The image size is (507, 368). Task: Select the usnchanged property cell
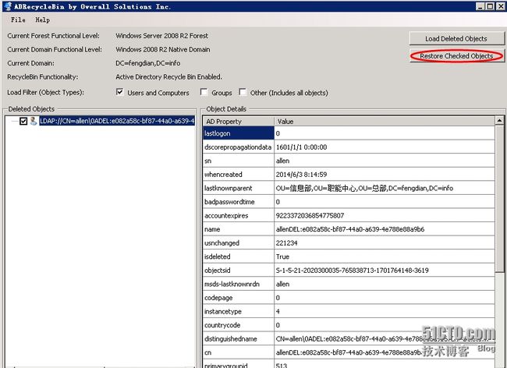pos(239,243)
